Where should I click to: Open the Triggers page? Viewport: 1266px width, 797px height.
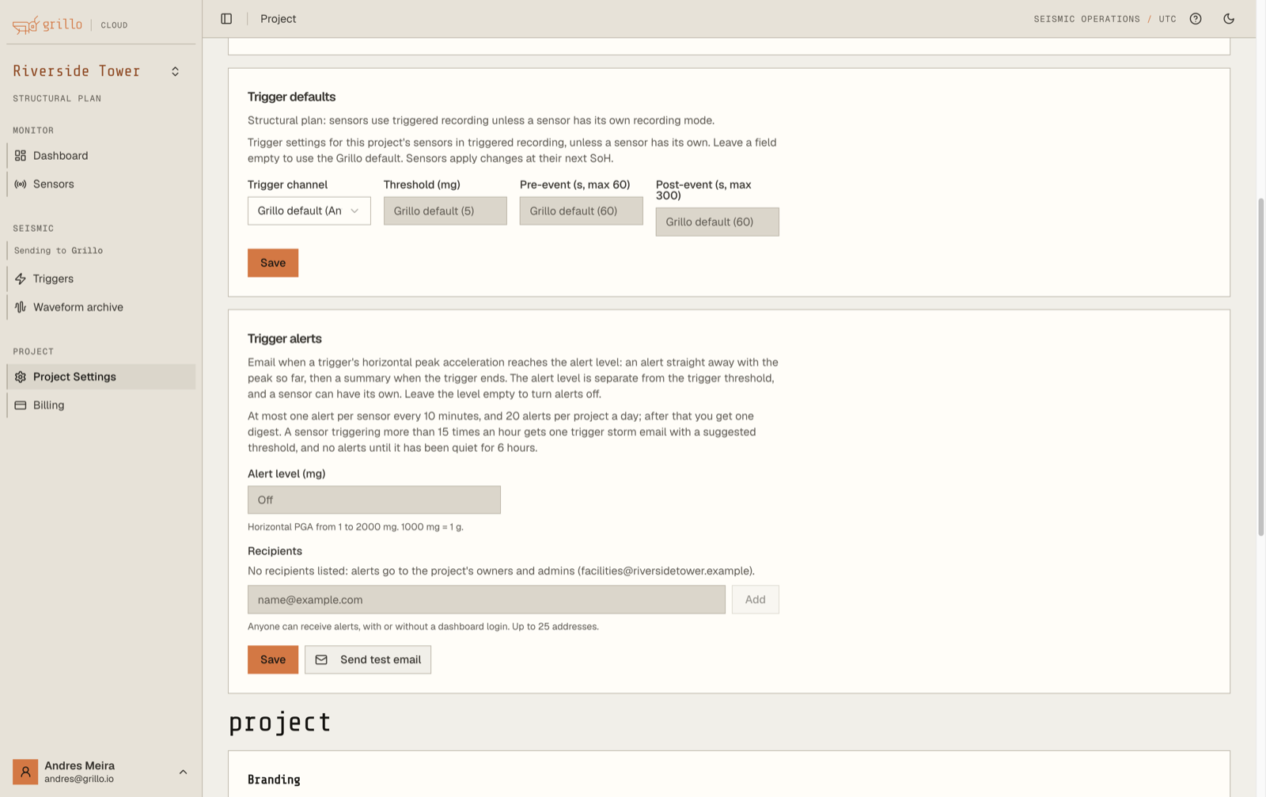pos(101,279)
